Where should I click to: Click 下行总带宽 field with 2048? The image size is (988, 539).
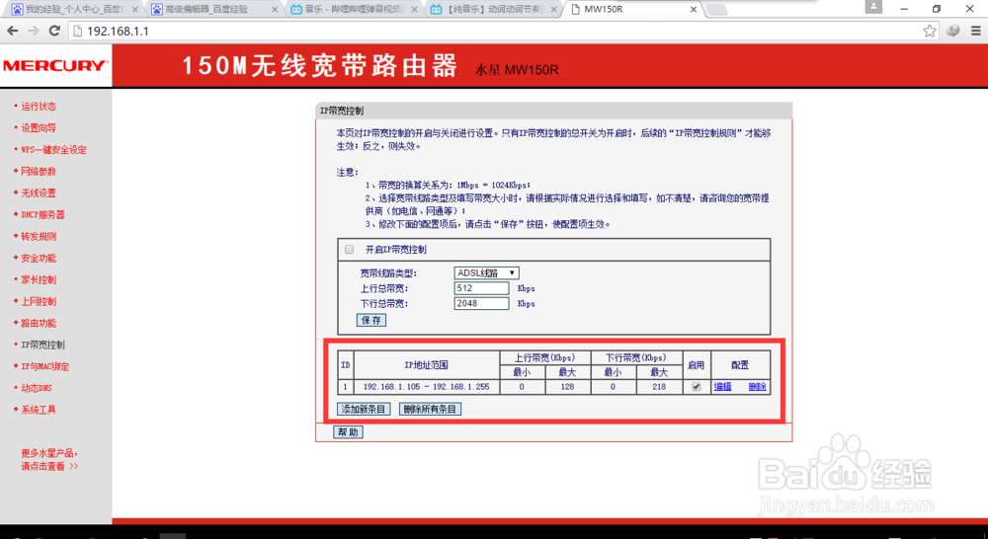point(481,303)
